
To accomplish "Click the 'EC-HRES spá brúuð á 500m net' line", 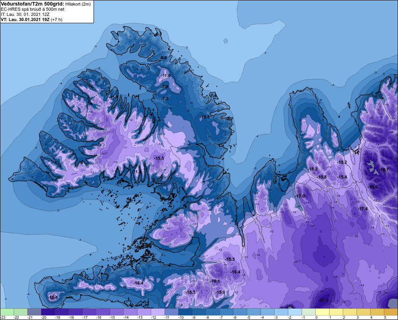I will click(33, 10).
